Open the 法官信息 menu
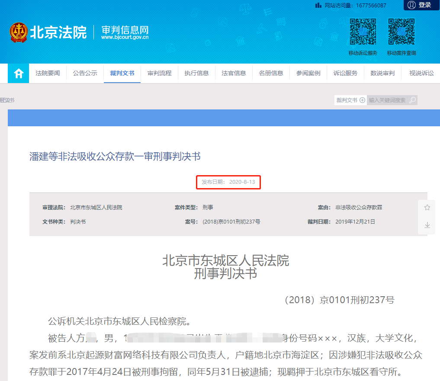Viewport: 440px width, 381px height. [x=234, y=73]
